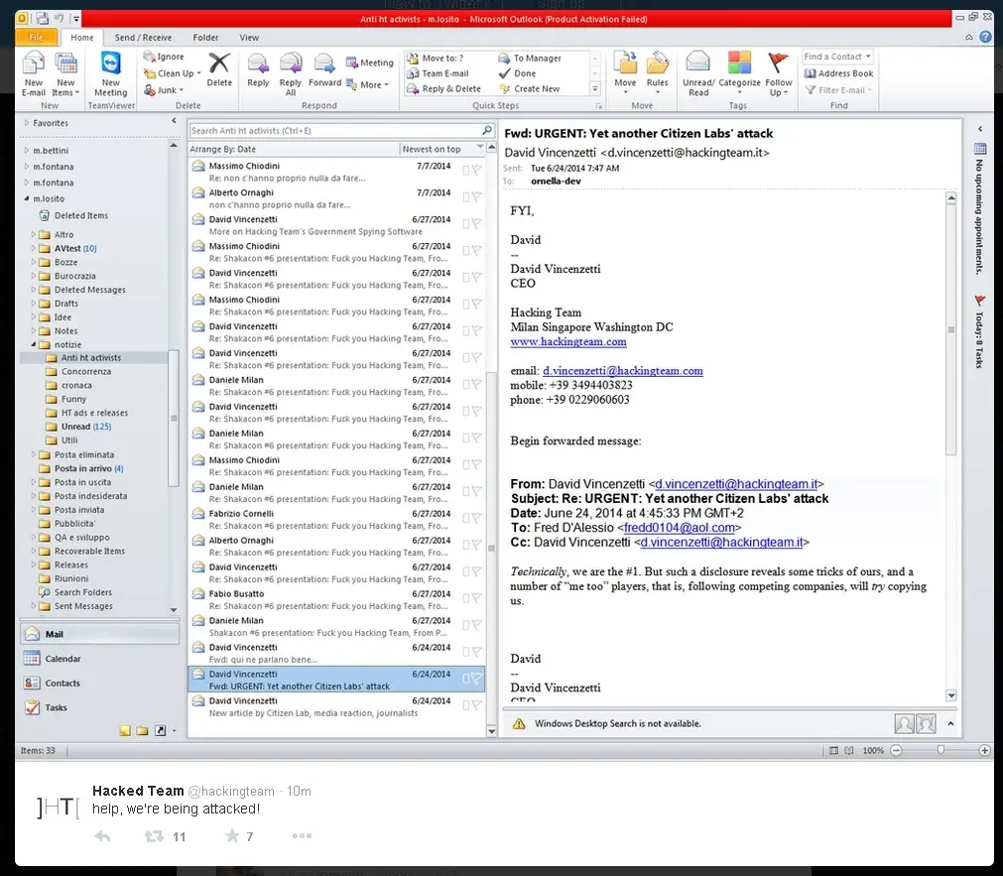
Task: Toggle category box on Alberto Ornaghi 7/7/2014 message
Action: (465, 197)
